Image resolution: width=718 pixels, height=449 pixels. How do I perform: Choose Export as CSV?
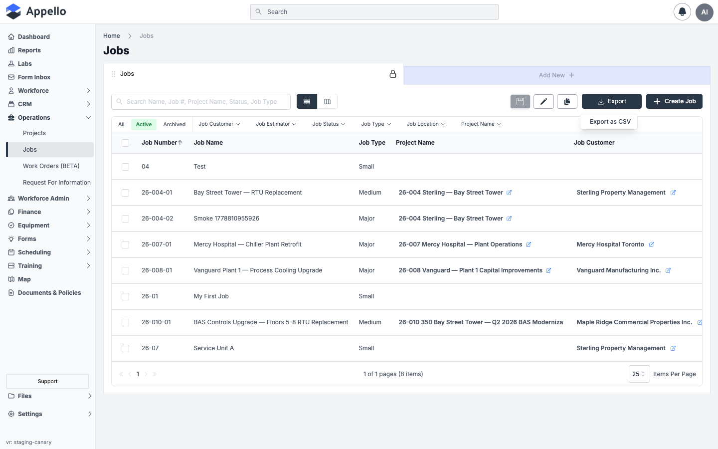coord(610,122)
